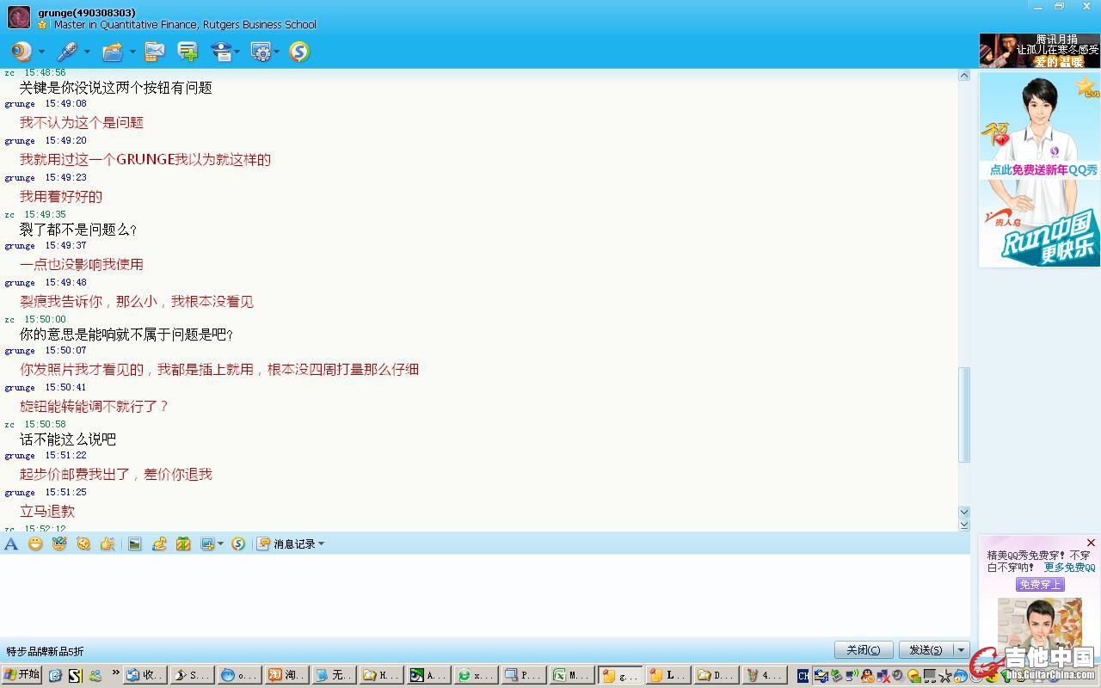This screenshot has height=688, width=1101.
Task: Expand the send file options arrow
Action: point(132,52)
